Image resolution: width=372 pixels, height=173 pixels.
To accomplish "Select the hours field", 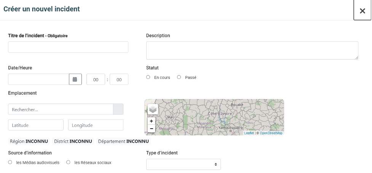I will [x=96, y=79].
